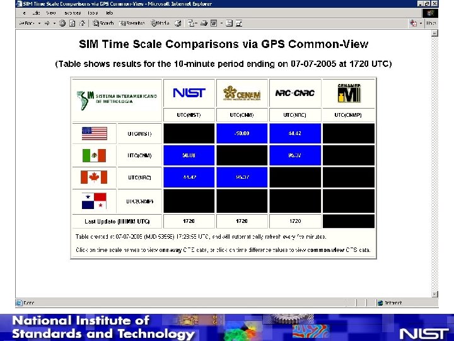
Task: Click the NRC-CNRC logo in table header
Action: click(294, 93)
